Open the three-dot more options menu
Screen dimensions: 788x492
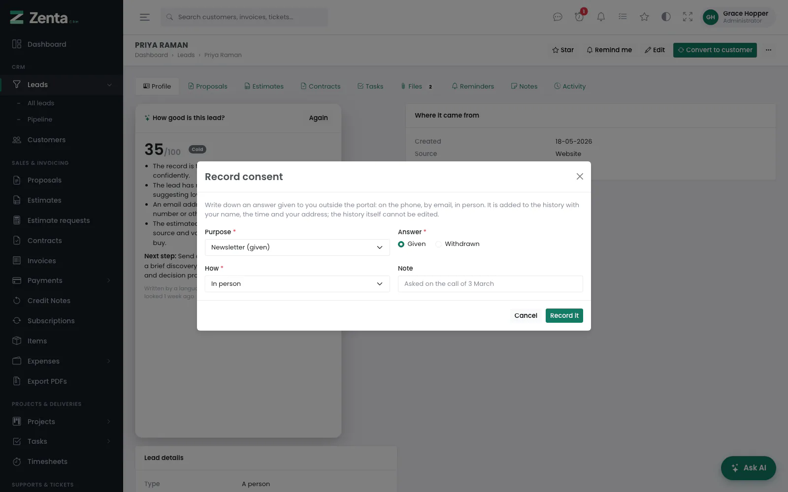pos(768,50)
